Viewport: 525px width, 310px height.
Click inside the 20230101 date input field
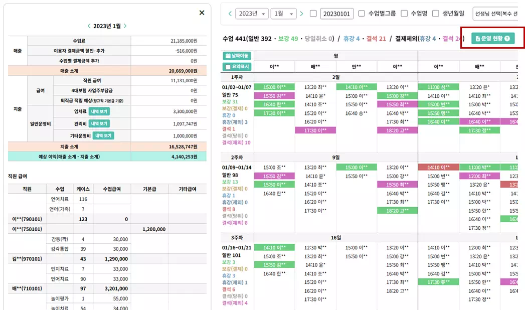coord(336,14)
